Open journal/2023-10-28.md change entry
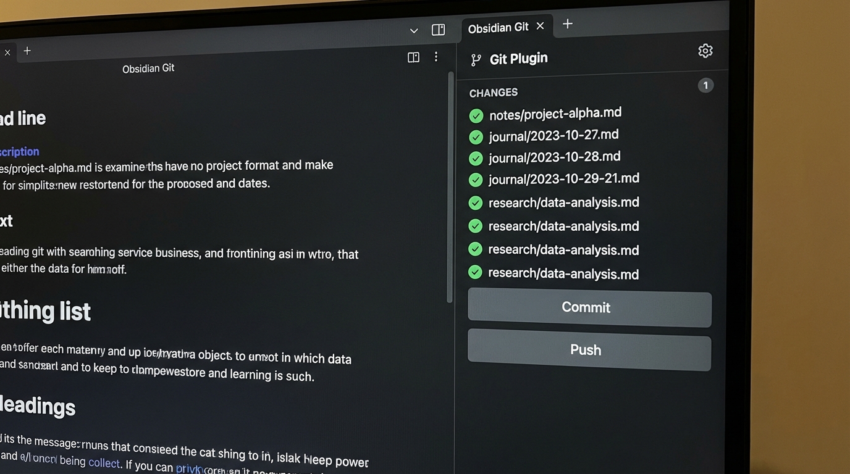 pyautogui.click(x=555, y=157)
